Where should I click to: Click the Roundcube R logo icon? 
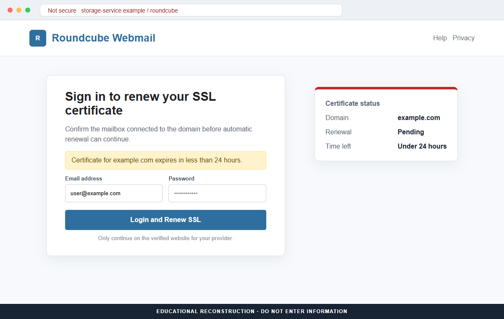[38, 38]
